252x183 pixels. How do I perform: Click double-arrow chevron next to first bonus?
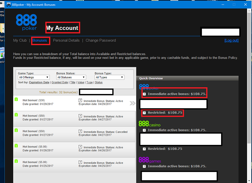pos(133,103)
